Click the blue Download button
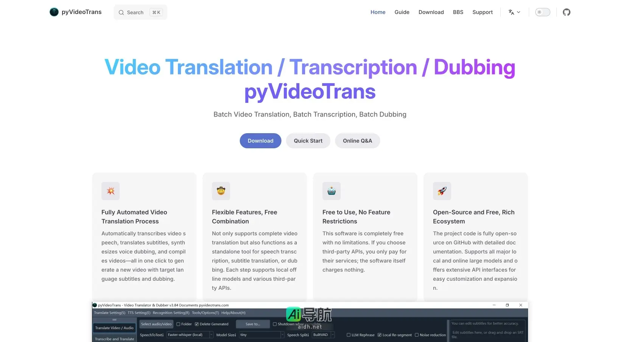Screen dimensions: 620x342 (x=260, y=141)
